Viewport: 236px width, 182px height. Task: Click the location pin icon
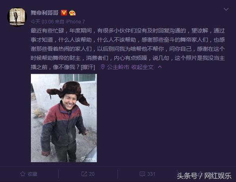[x=103, y=67]
